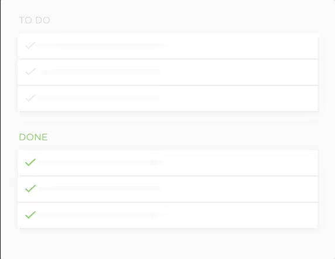
Task: Edit the third TO DO item's text line
Action: click(x=100, y=98)
